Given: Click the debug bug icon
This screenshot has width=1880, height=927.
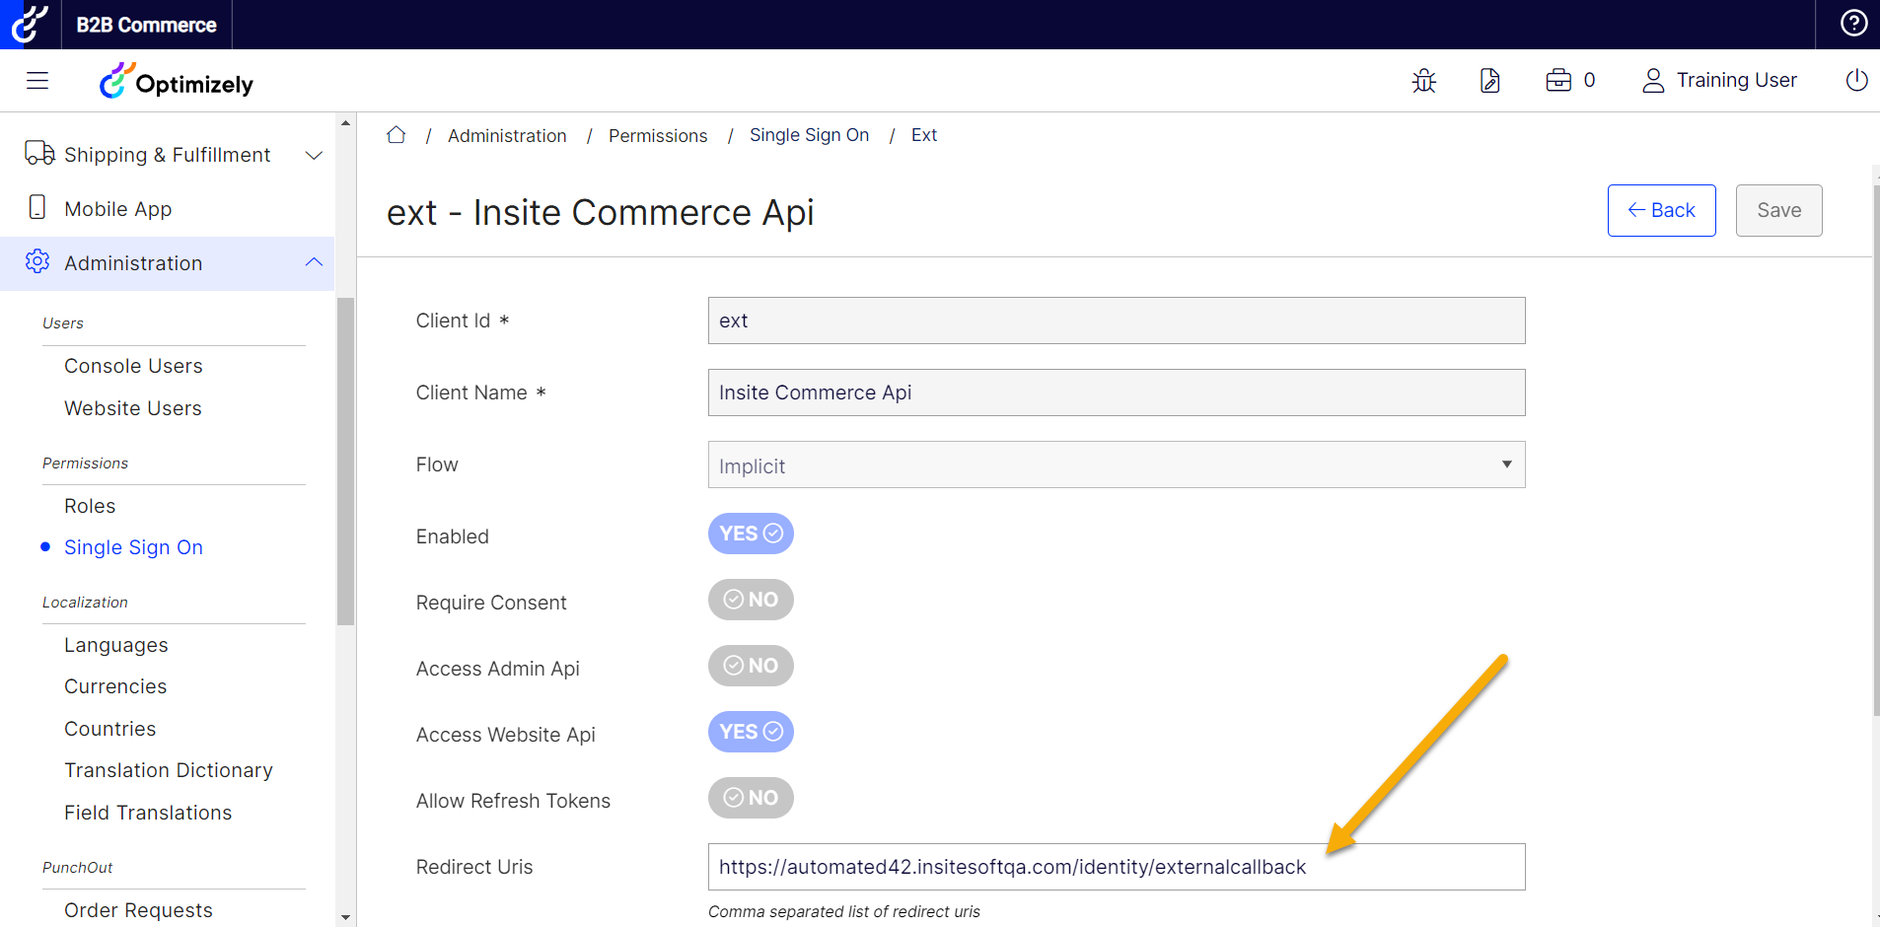Looking at the screenshot, I should [1423, 81].
